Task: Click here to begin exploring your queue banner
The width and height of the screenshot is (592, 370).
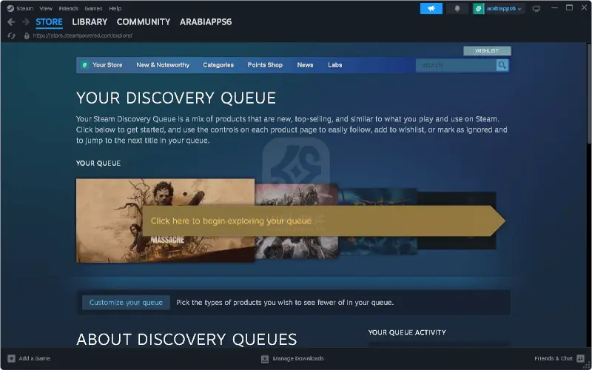Action: [x=323, y=221]
